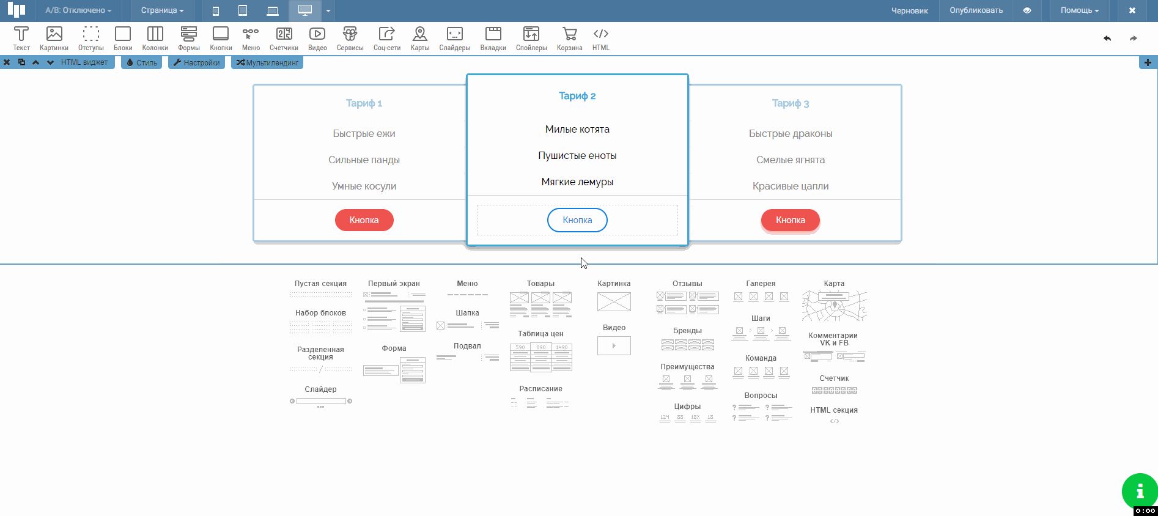Switch to laptop device view
The width and height of the screenshot is (1158, 516).
(273, 11)
